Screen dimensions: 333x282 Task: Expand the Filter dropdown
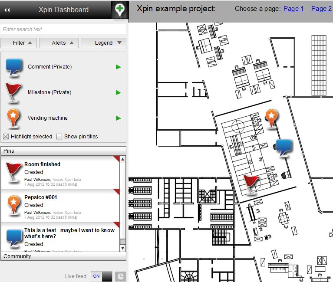(x=19, y=43)
